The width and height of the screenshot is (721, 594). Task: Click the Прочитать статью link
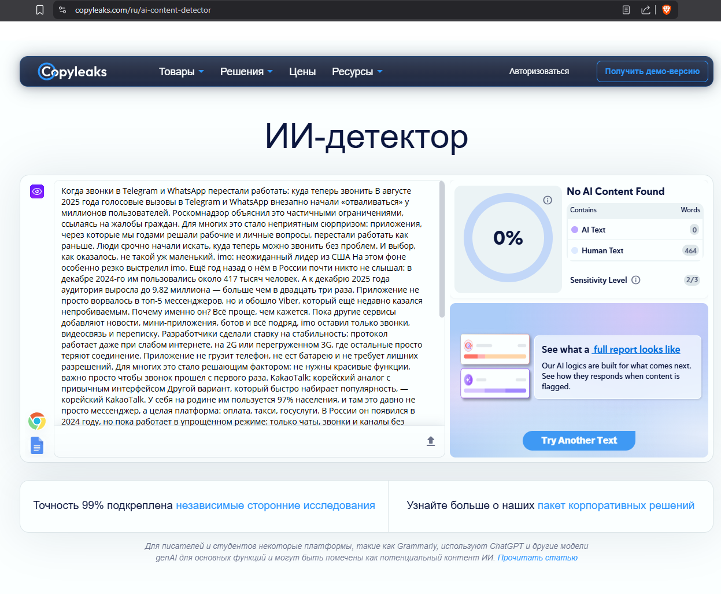click(x=538, y=558)
